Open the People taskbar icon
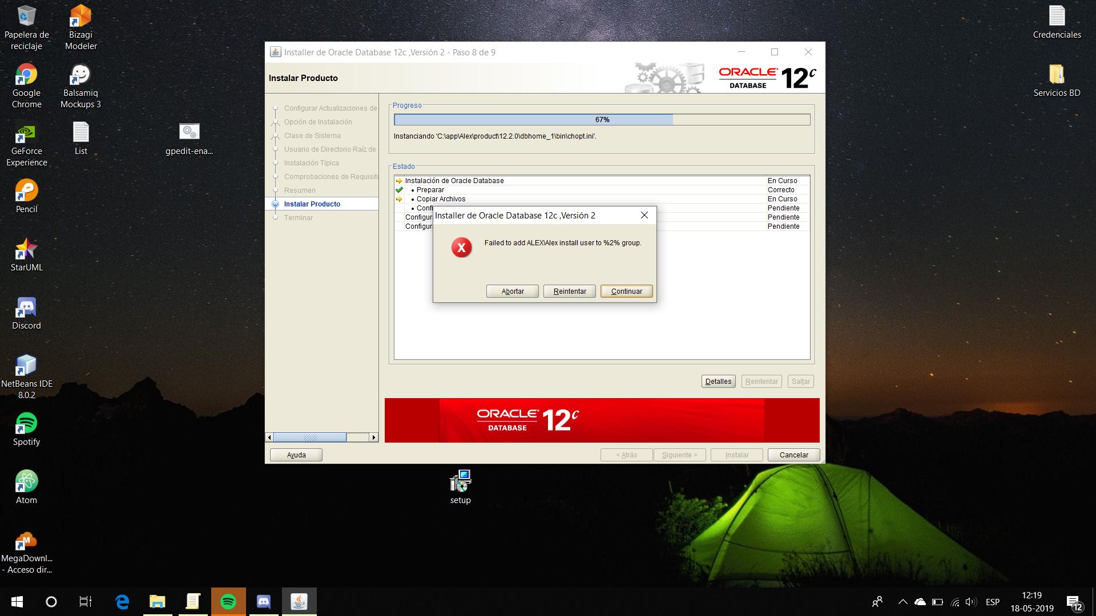This screenshot has height=616, width=1096. click(x=877, y=602)
